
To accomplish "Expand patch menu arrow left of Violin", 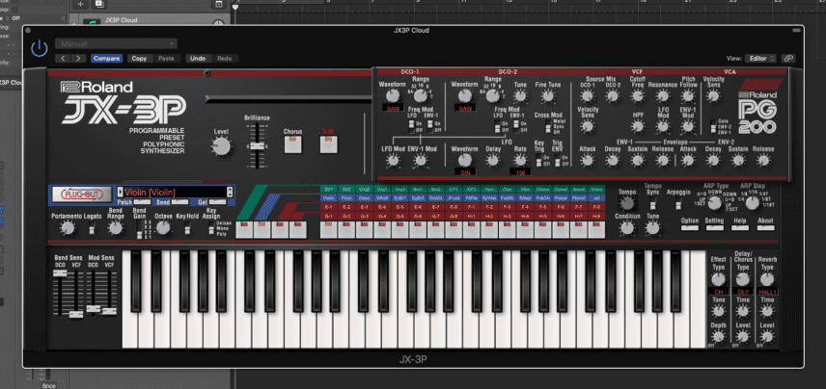I will pyautogui.click(x=120, y=193).
